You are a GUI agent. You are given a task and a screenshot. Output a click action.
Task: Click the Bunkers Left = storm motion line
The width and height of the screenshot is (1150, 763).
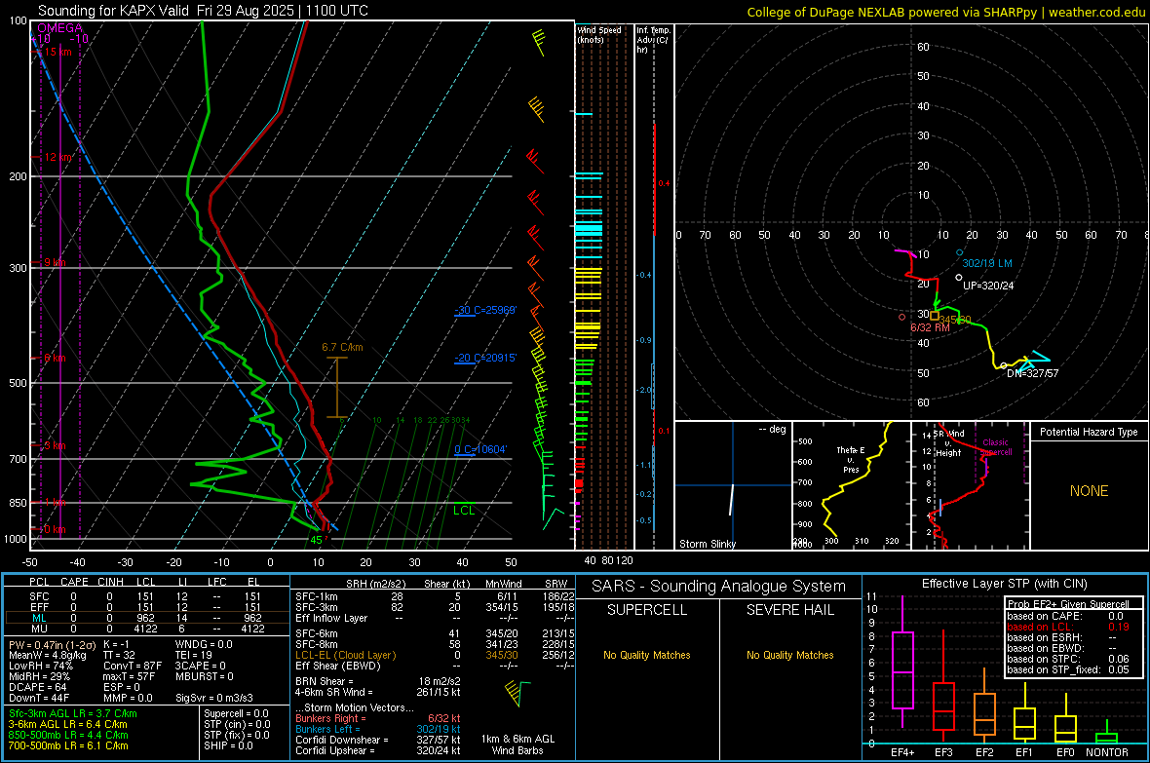click(x=378, y=729)
